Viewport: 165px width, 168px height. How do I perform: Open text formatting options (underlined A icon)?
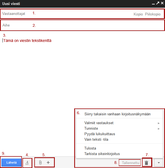(x=27, y=163)
